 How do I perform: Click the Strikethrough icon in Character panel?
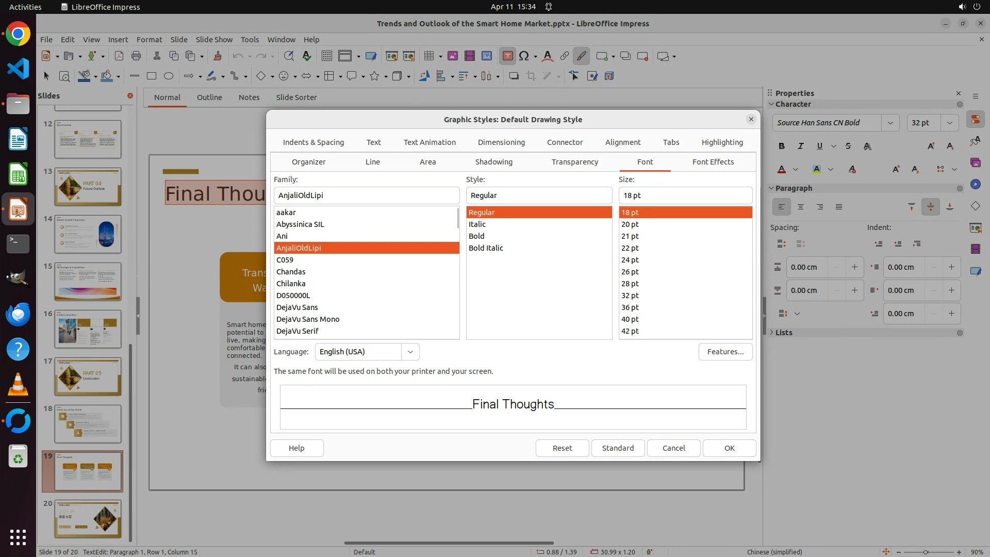click(848, 146)
